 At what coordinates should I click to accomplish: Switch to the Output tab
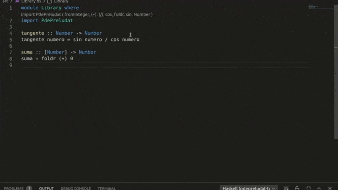[46, 188]
